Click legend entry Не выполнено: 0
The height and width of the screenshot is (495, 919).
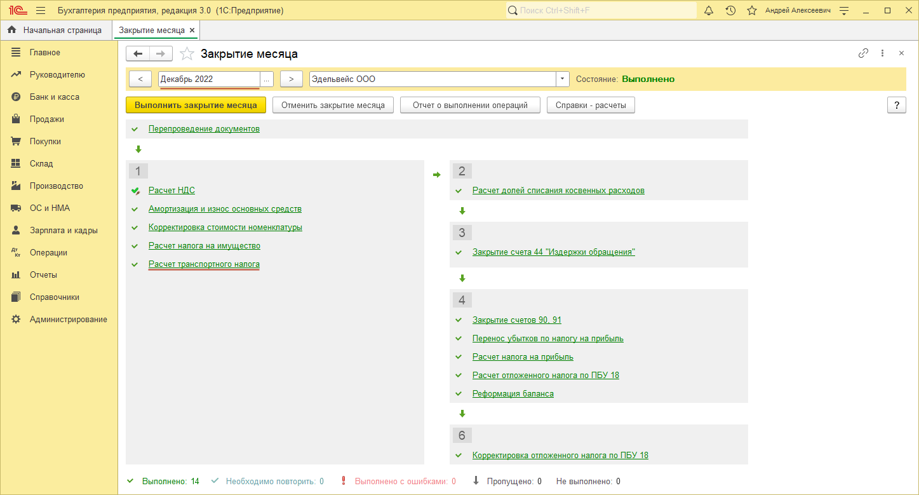[588, 481]
